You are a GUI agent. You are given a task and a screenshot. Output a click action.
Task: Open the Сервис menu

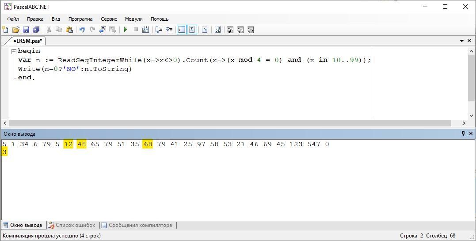pos(109,19)
